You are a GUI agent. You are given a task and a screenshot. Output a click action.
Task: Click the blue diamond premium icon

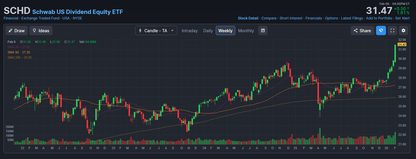[x=381, y=30]
